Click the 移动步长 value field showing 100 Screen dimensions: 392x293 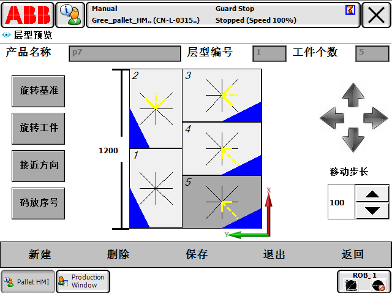[341, 202]
